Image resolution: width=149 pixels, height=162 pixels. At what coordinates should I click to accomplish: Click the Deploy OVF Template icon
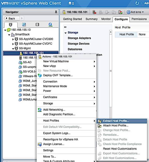(x=40, y=75)
